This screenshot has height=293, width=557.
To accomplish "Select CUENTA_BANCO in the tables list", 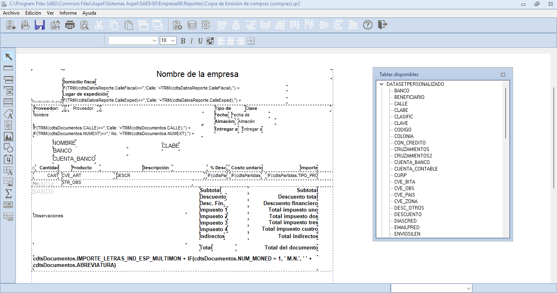I will pos(411,162).
